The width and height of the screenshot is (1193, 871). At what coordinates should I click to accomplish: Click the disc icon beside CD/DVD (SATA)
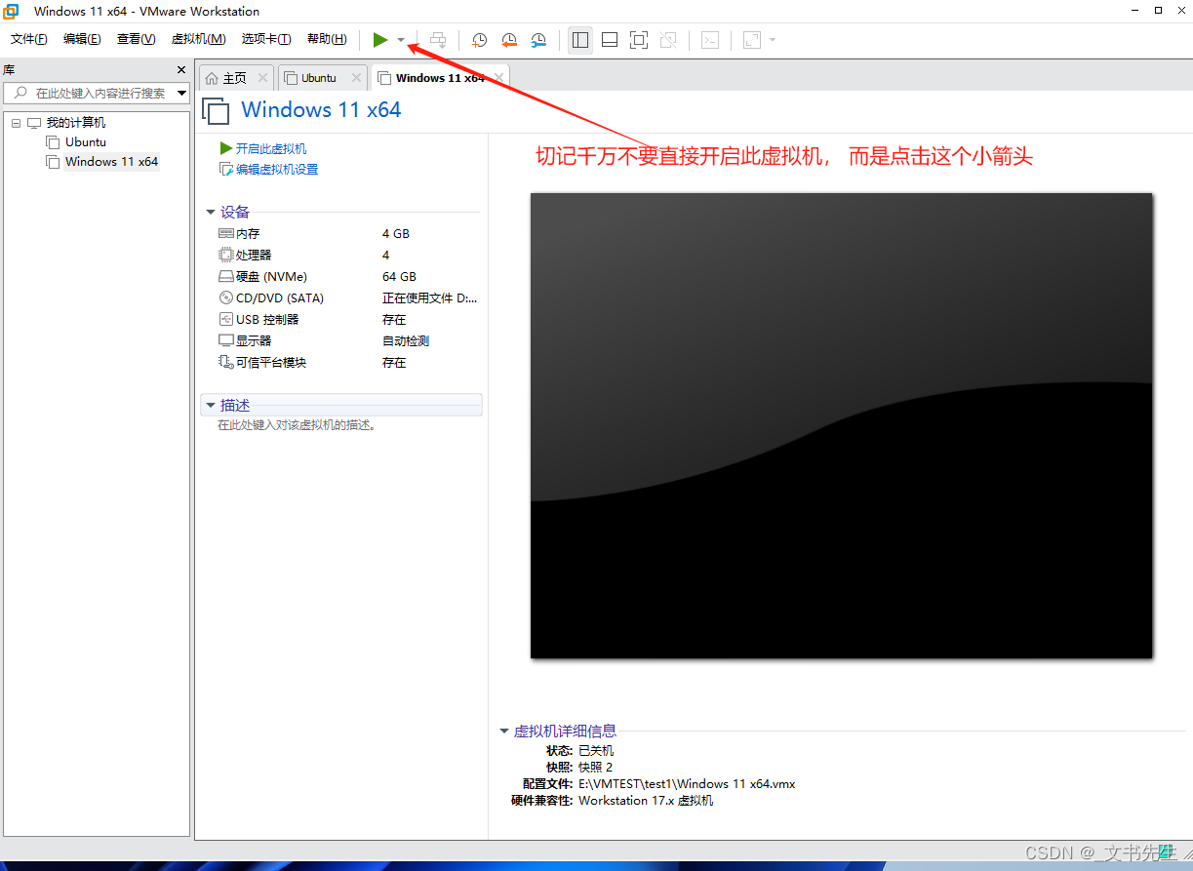pos(226,298)
